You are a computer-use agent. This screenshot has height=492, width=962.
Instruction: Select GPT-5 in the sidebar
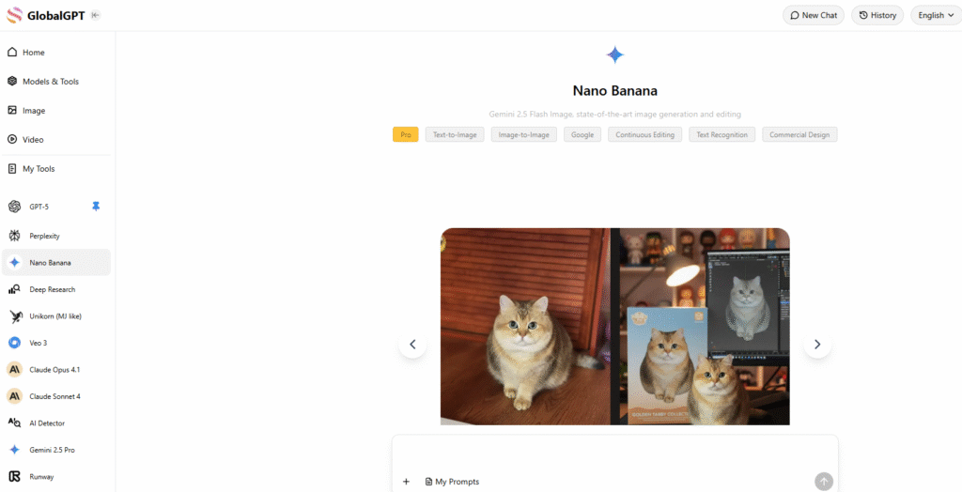point(56,207)
